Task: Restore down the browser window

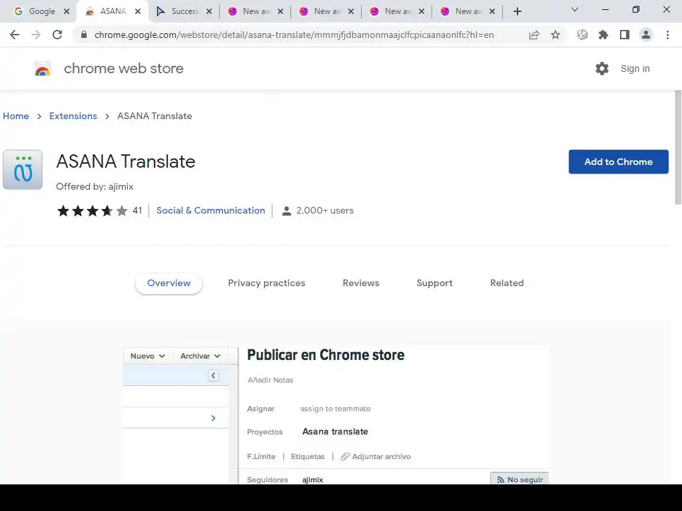Action: pos(635,9)
